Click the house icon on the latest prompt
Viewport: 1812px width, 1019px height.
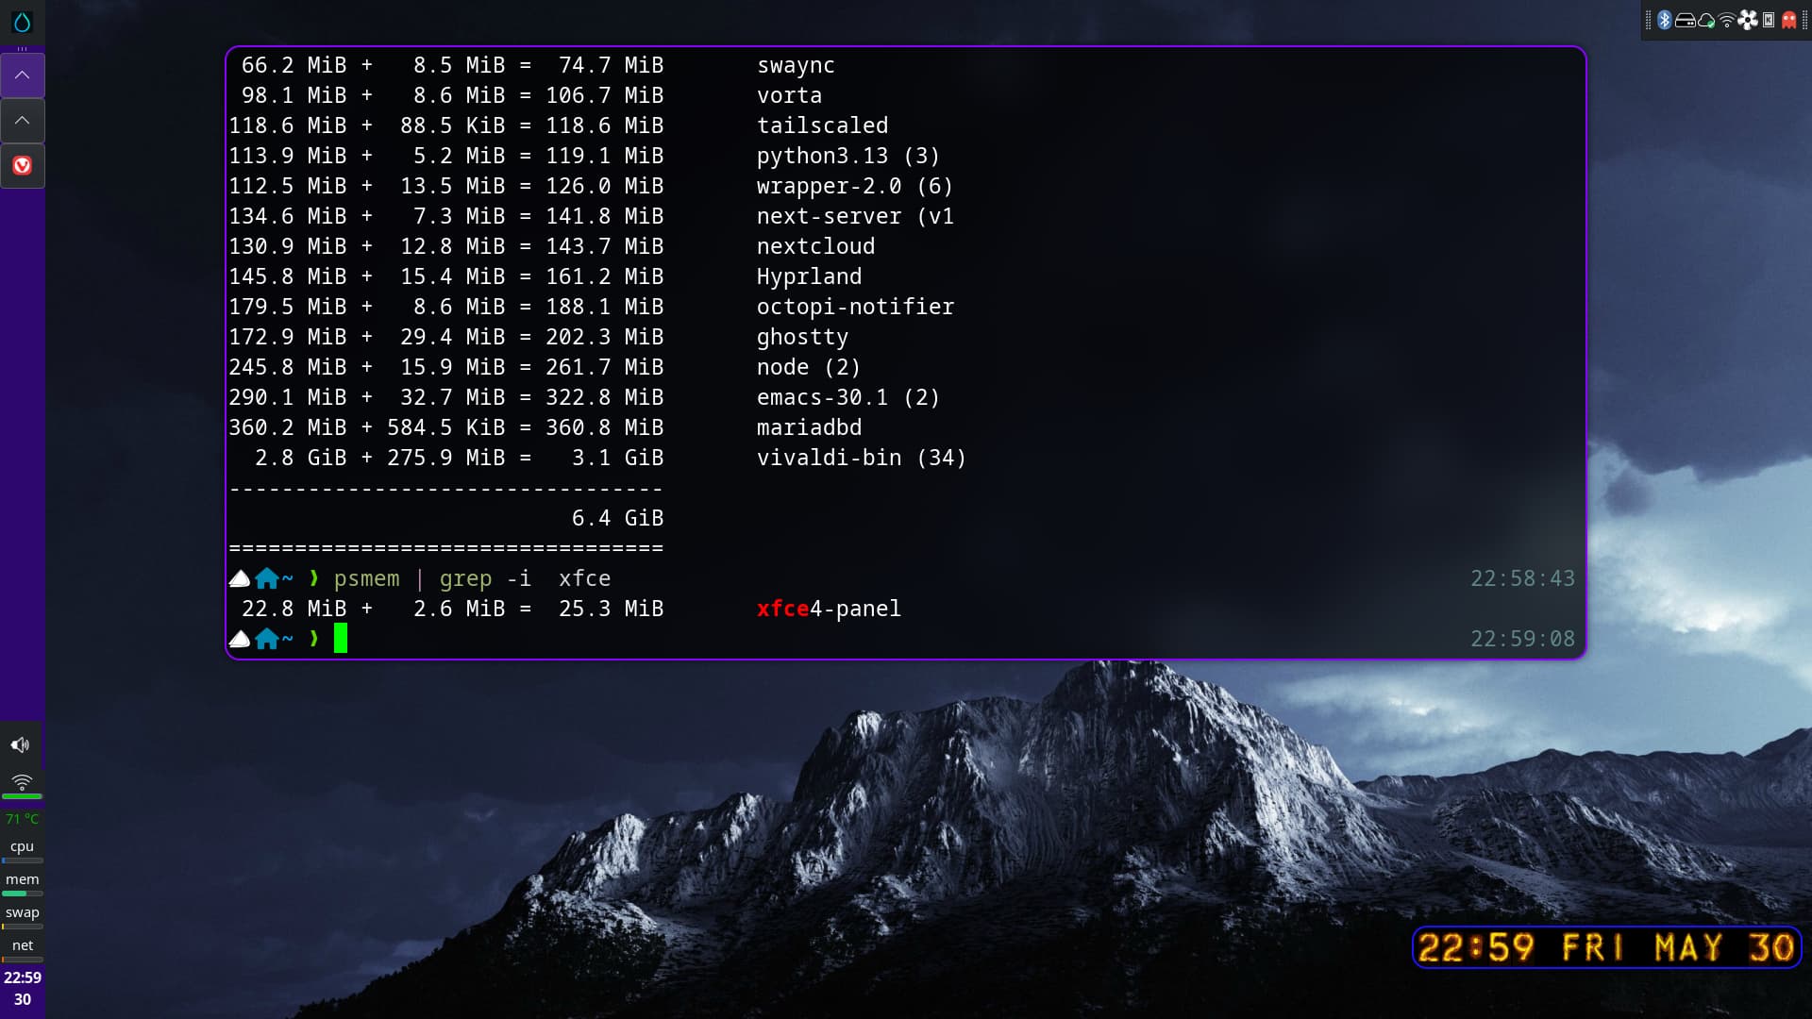267,639
